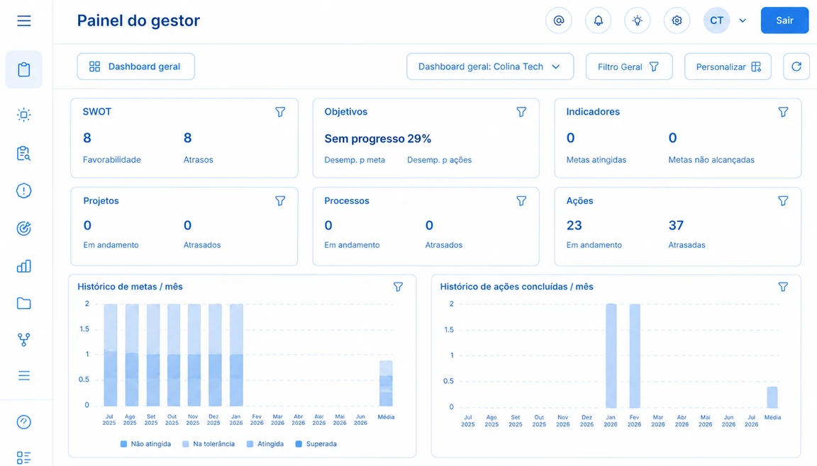Click the folder icon in the sidebar
The image size is (817, 466).
click(x=24, y=303)
